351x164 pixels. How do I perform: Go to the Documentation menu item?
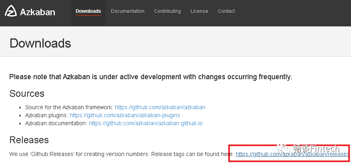[x=128, y=11]
